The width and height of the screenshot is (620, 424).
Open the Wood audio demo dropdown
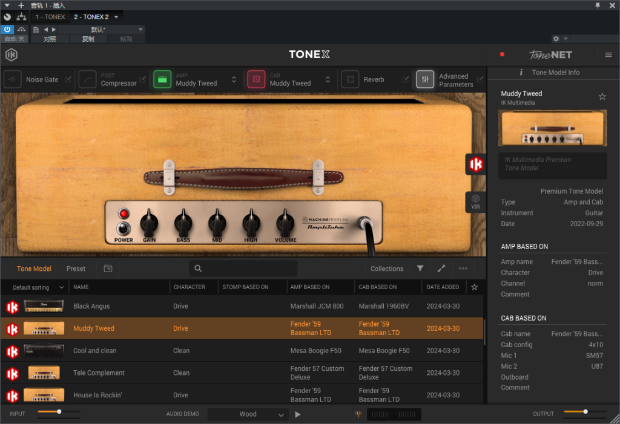tap(248, 414)
